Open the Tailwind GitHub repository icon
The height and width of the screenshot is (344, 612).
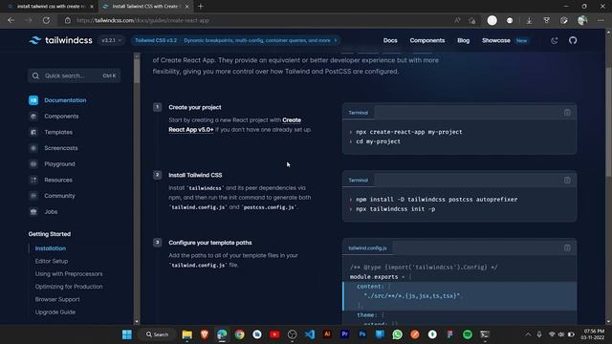point(573,40)
